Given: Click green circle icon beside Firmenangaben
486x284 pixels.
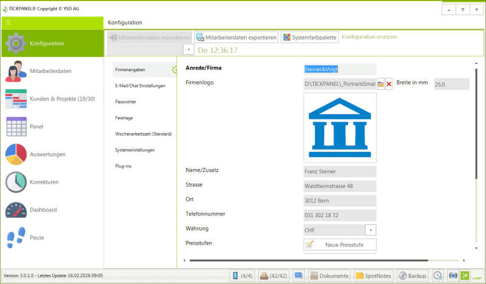Looking at the screenshot, I should coord(175,70).
